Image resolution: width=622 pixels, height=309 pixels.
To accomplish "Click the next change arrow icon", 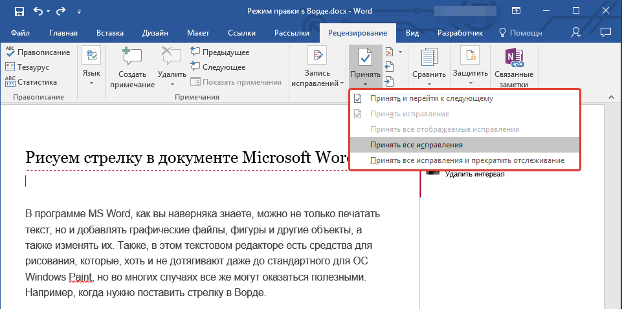I will click(x=390, y=81).
